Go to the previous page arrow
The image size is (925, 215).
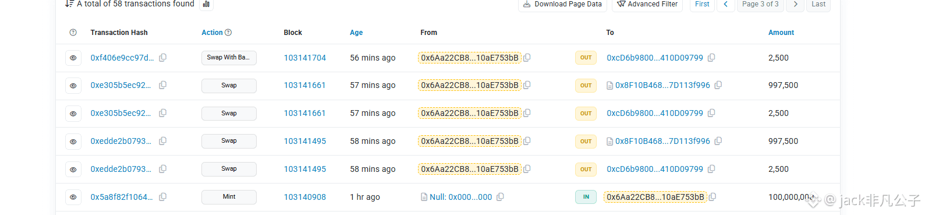click(725, 4)
